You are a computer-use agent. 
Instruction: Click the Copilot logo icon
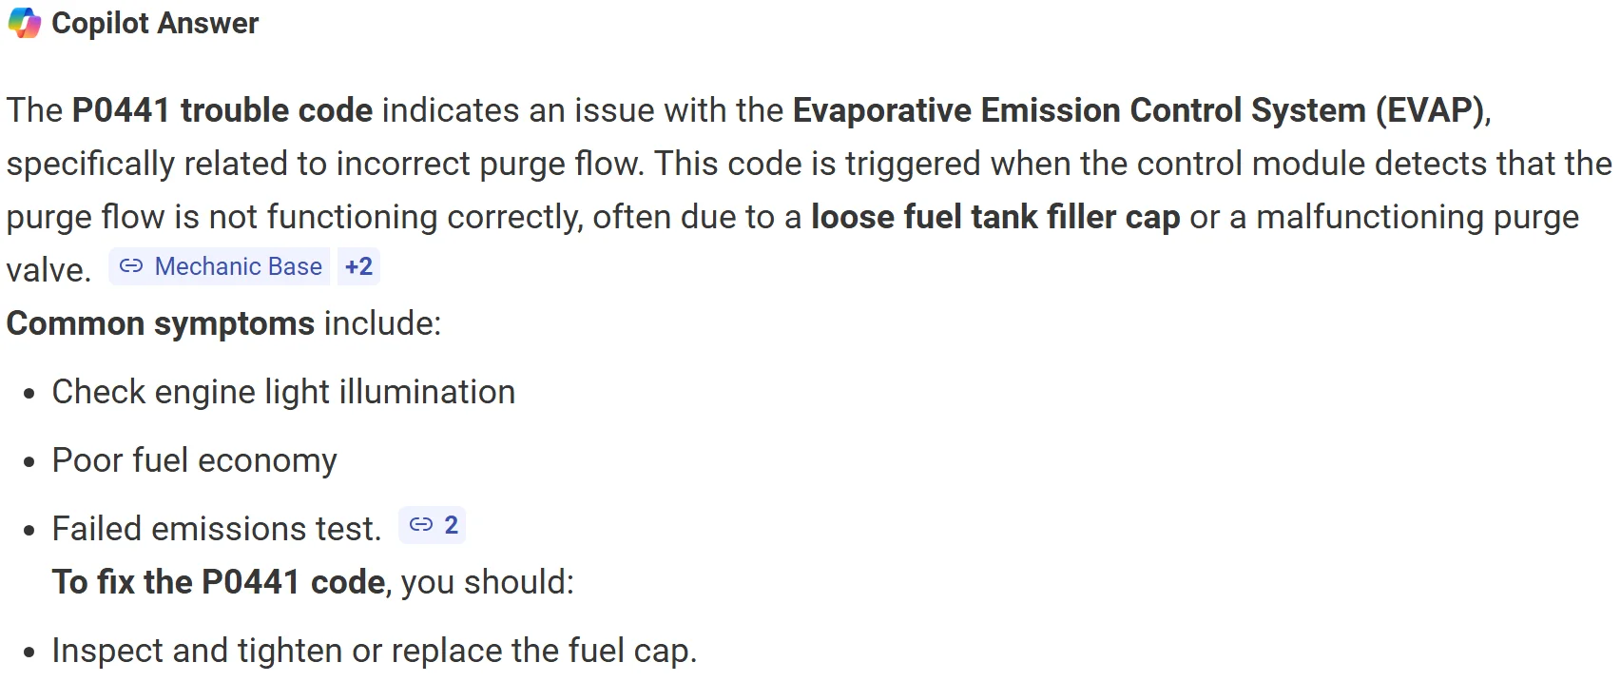(24, 23)
